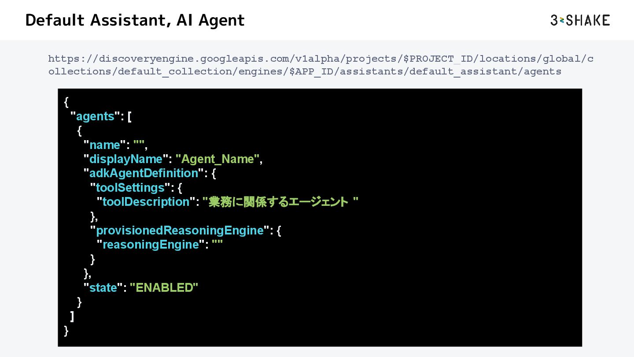Screen dimensions: 634x357
Task: Click the second URL line with default_assistant/agents
Action: pyautogui.click(x=305, y=71)
